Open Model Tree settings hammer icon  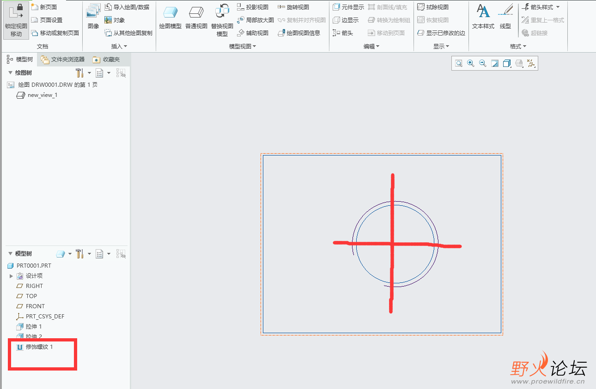(x=79, y=254)
